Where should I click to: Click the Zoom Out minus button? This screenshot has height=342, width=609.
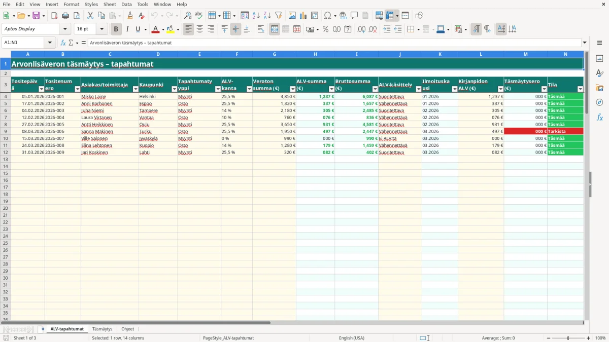549,338
